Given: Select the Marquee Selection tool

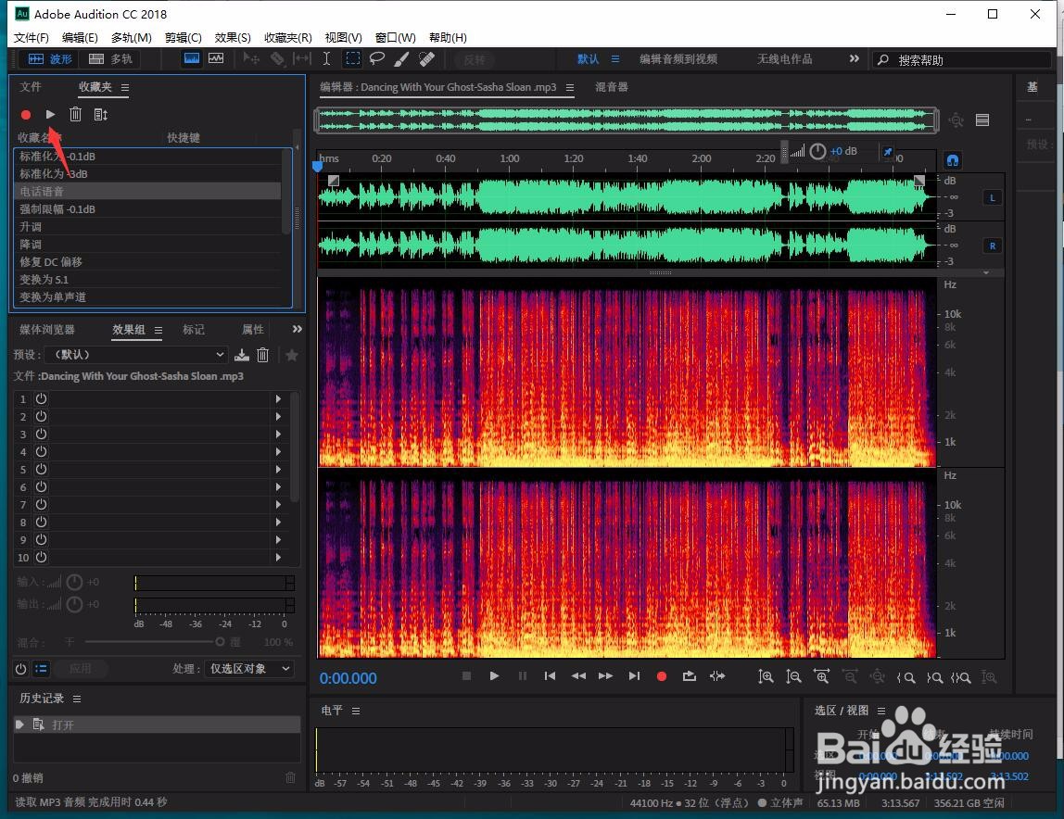Looking at the screenshot, I should [353, 59].
